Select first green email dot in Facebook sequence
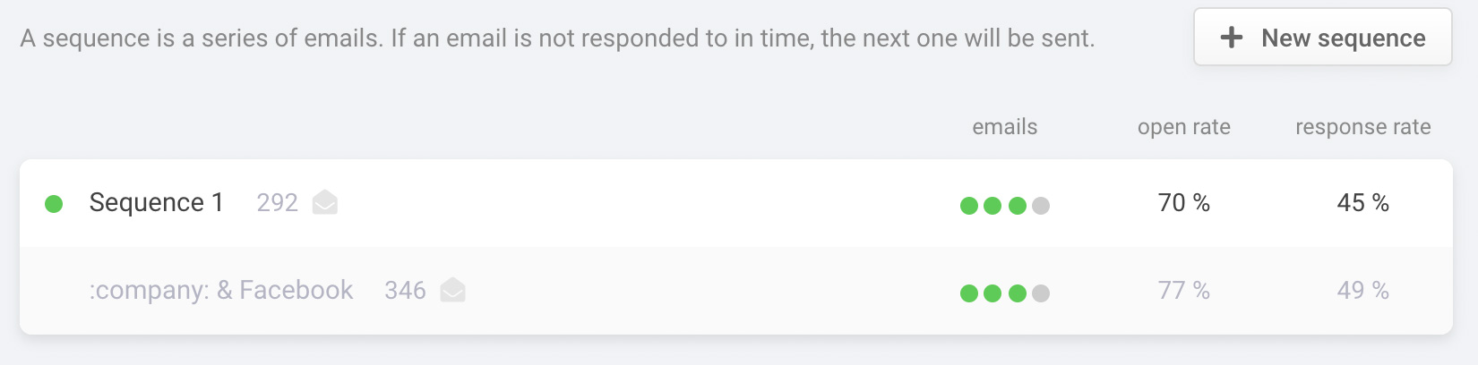Image resolution: width=1478 pixels, height=365 pixels. point(969,293)
